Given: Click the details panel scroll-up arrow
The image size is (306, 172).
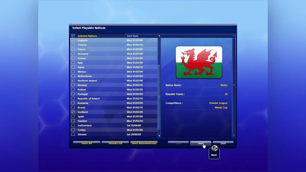Looking at the screenshot, I should [233, 36].
